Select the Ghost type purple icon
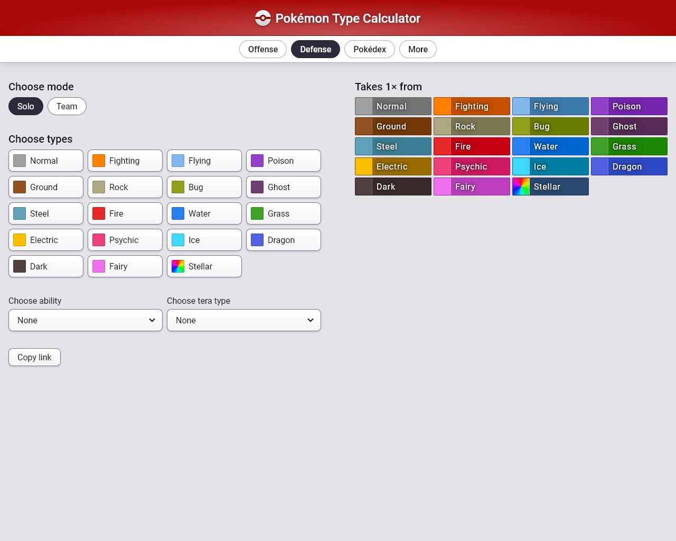 pos(257,187)
